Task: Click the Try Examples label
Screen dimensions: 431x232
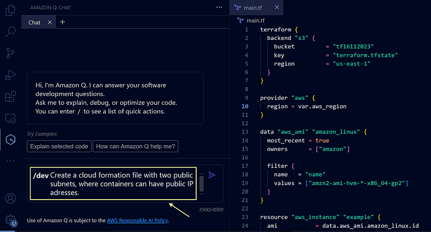Action: [43, 134]
